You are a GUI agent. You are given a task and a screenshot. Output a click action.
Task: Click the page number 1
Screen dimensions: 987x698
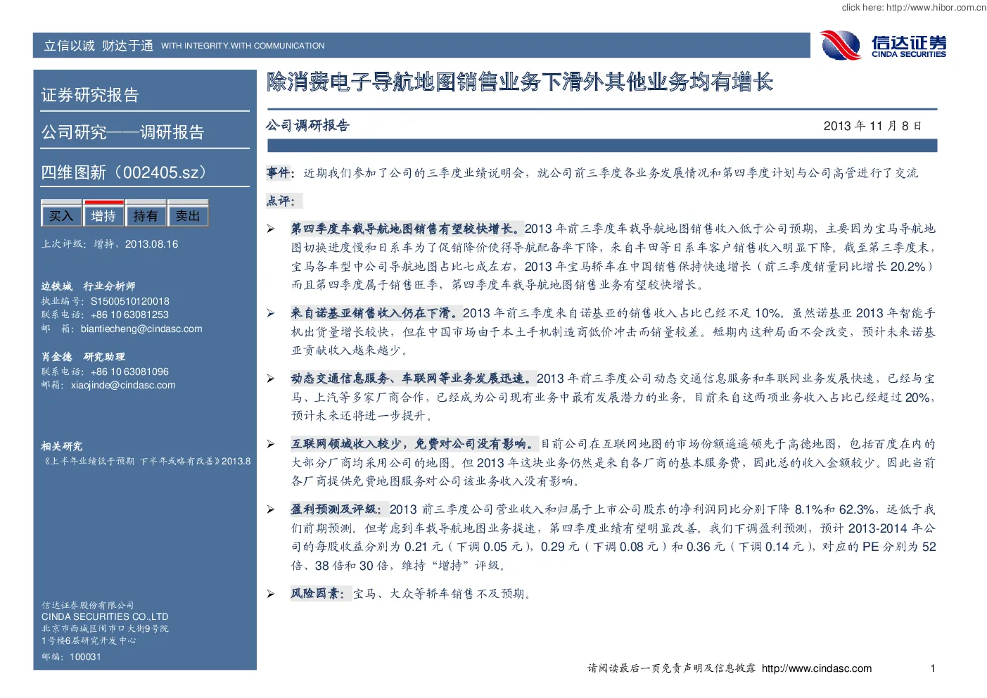933,668
